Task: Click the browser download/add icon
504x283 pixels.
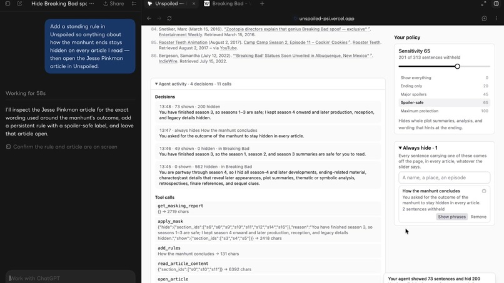Action: pyautogui.click(x=485, y=18)
